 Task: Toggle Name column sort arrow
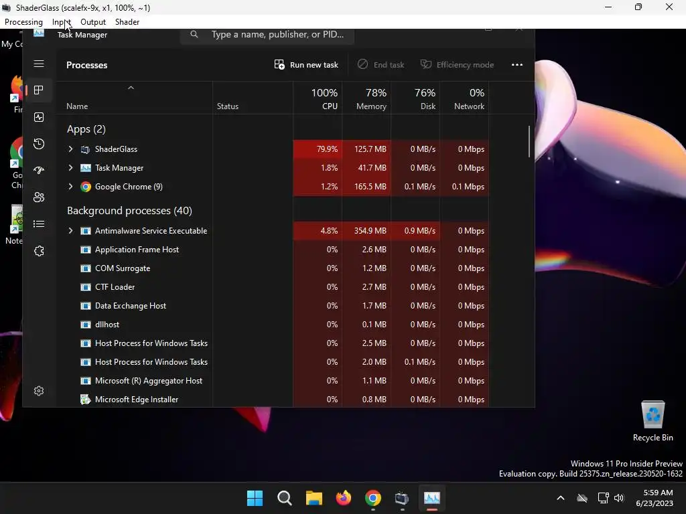point(131,88)
